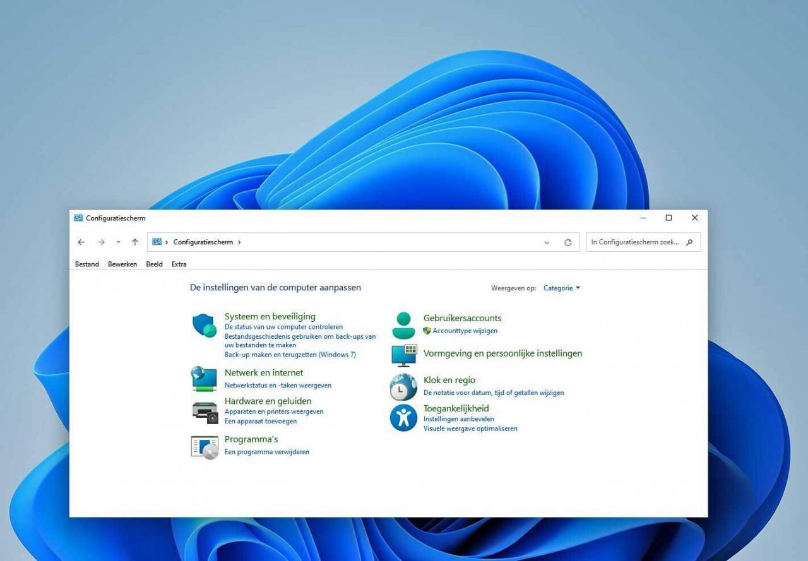Open the address bar history dropdown
Viewport: 808px width, 561px height.
(547, 242)
